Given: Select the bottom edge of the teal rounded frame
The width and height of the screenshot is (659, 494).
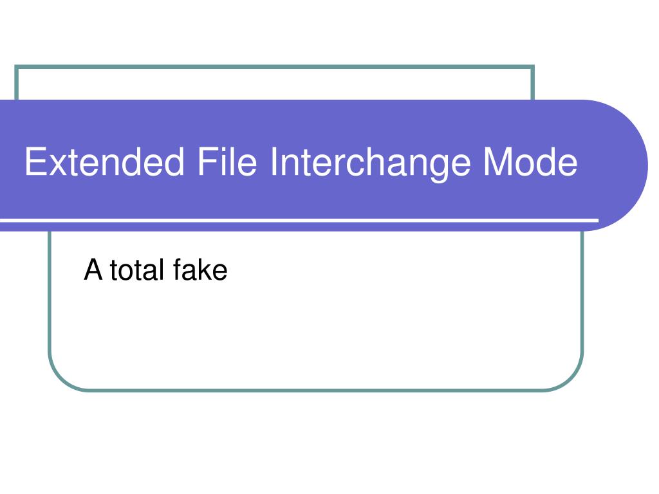Looking at the screenshot, I should click(315, 390).
